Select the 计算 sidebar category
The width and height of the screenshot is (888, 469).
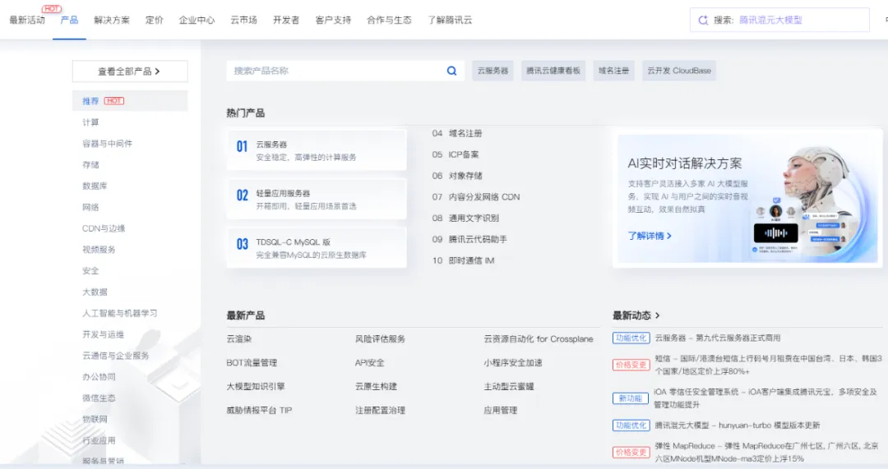(x=90, y=122)
